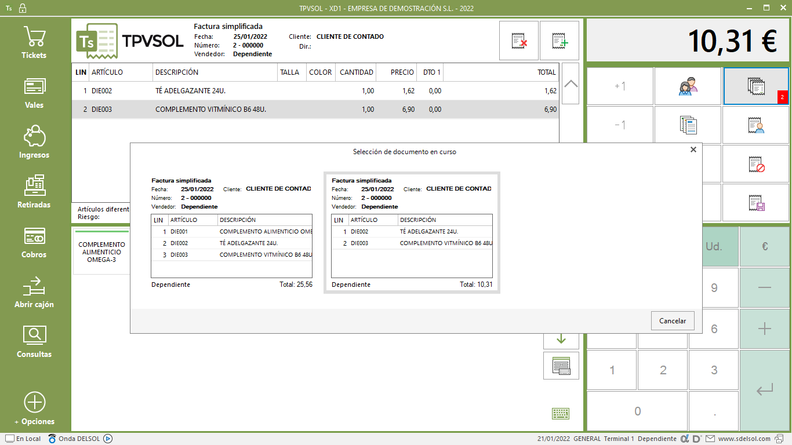Open Consultas search section
The image size is (792, 445).
click(34, 342)
